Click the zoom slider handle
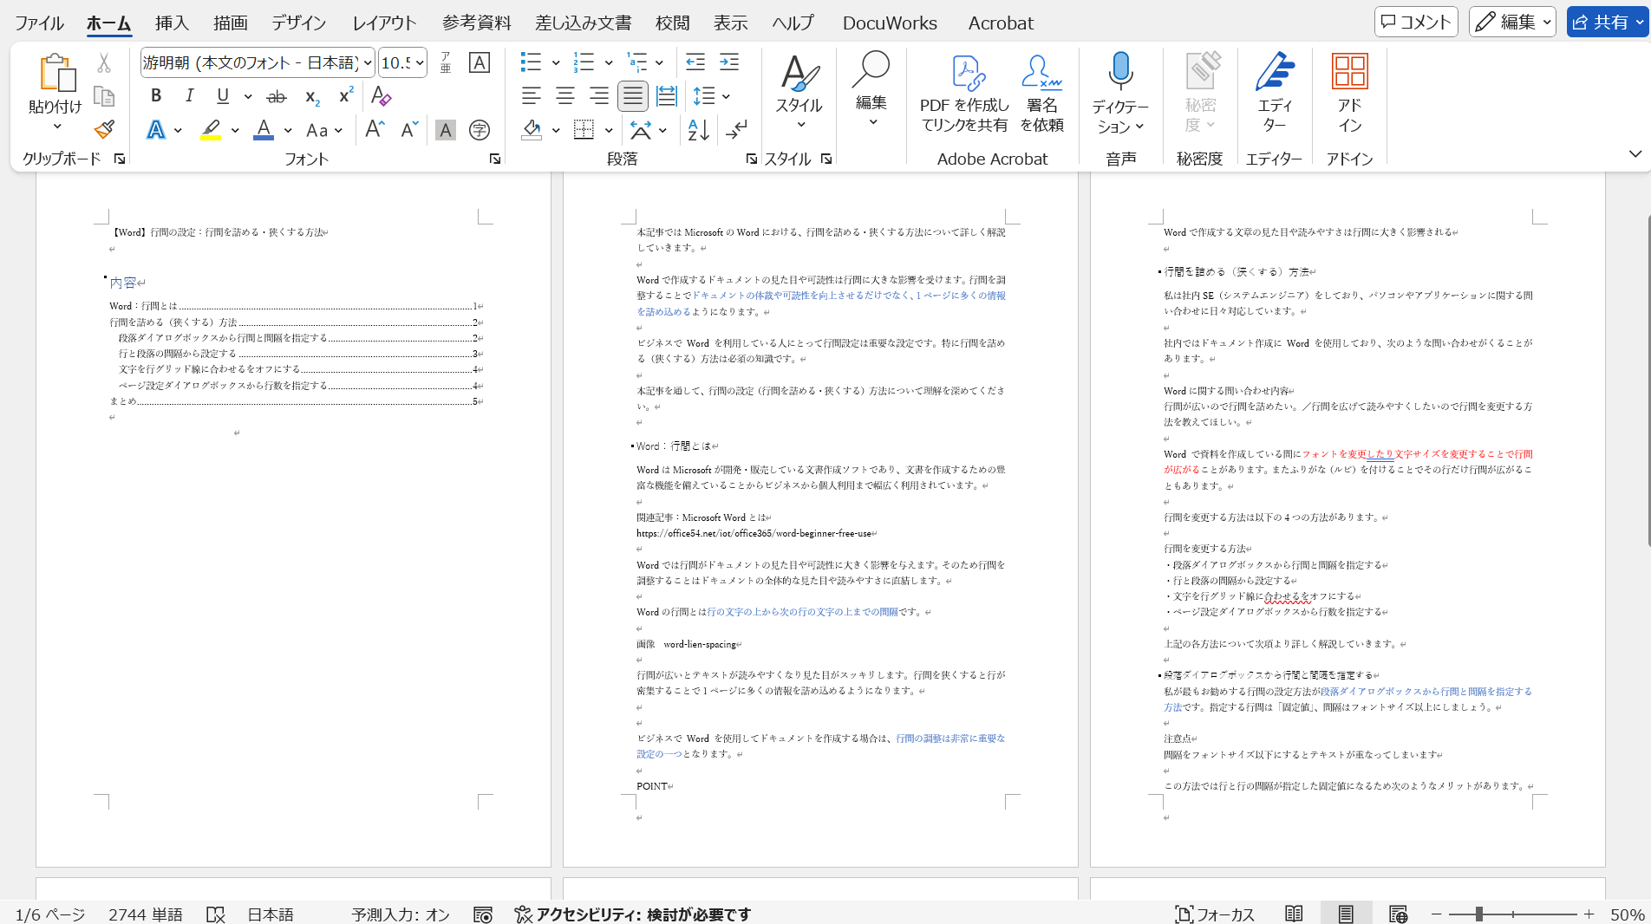 point(1479,914)
